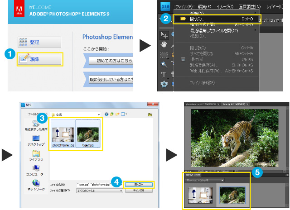Click the pse application logo
Image resolution: width=290 pixels, height=210 pixels.
pos(165,6)
